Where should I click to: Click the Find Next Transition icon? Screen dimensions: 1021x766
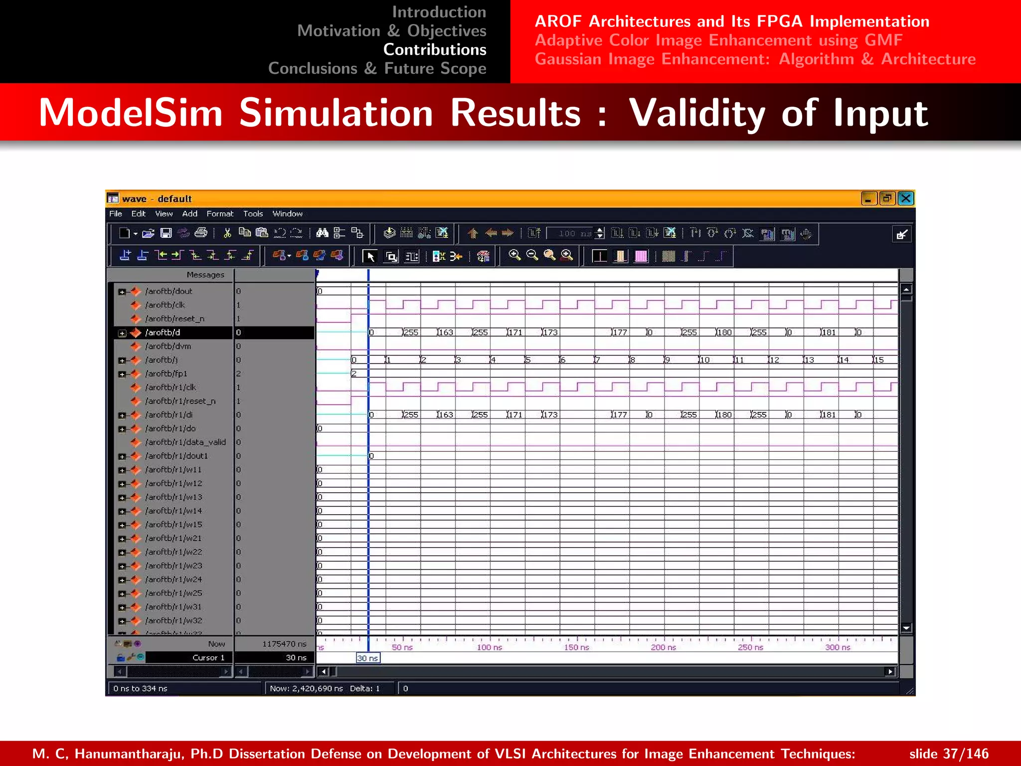177,255
